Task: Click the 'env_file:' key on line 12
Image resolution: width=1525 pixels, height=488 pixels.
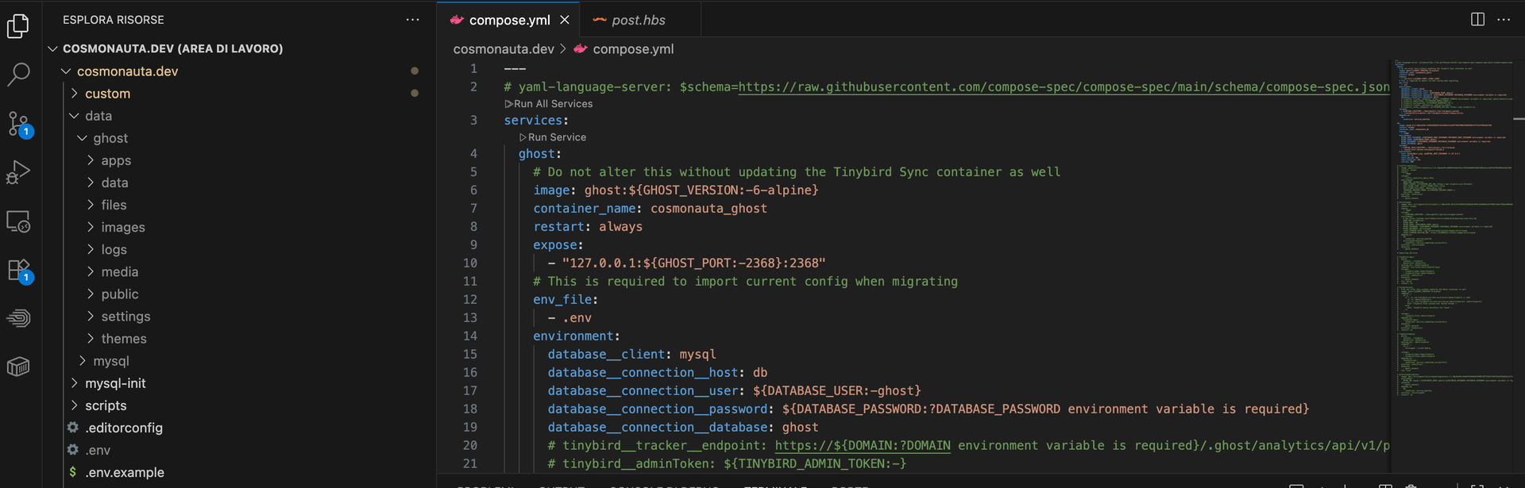Action: click(x=565, y=299)
